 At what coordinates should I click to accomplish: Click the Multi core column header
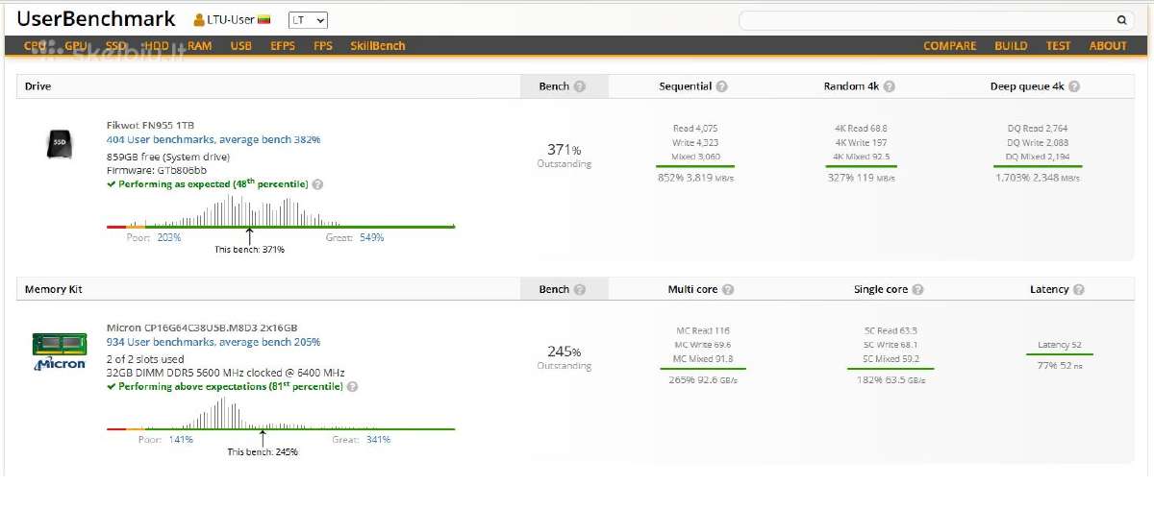pyautogui.click(x=692, y=289)
